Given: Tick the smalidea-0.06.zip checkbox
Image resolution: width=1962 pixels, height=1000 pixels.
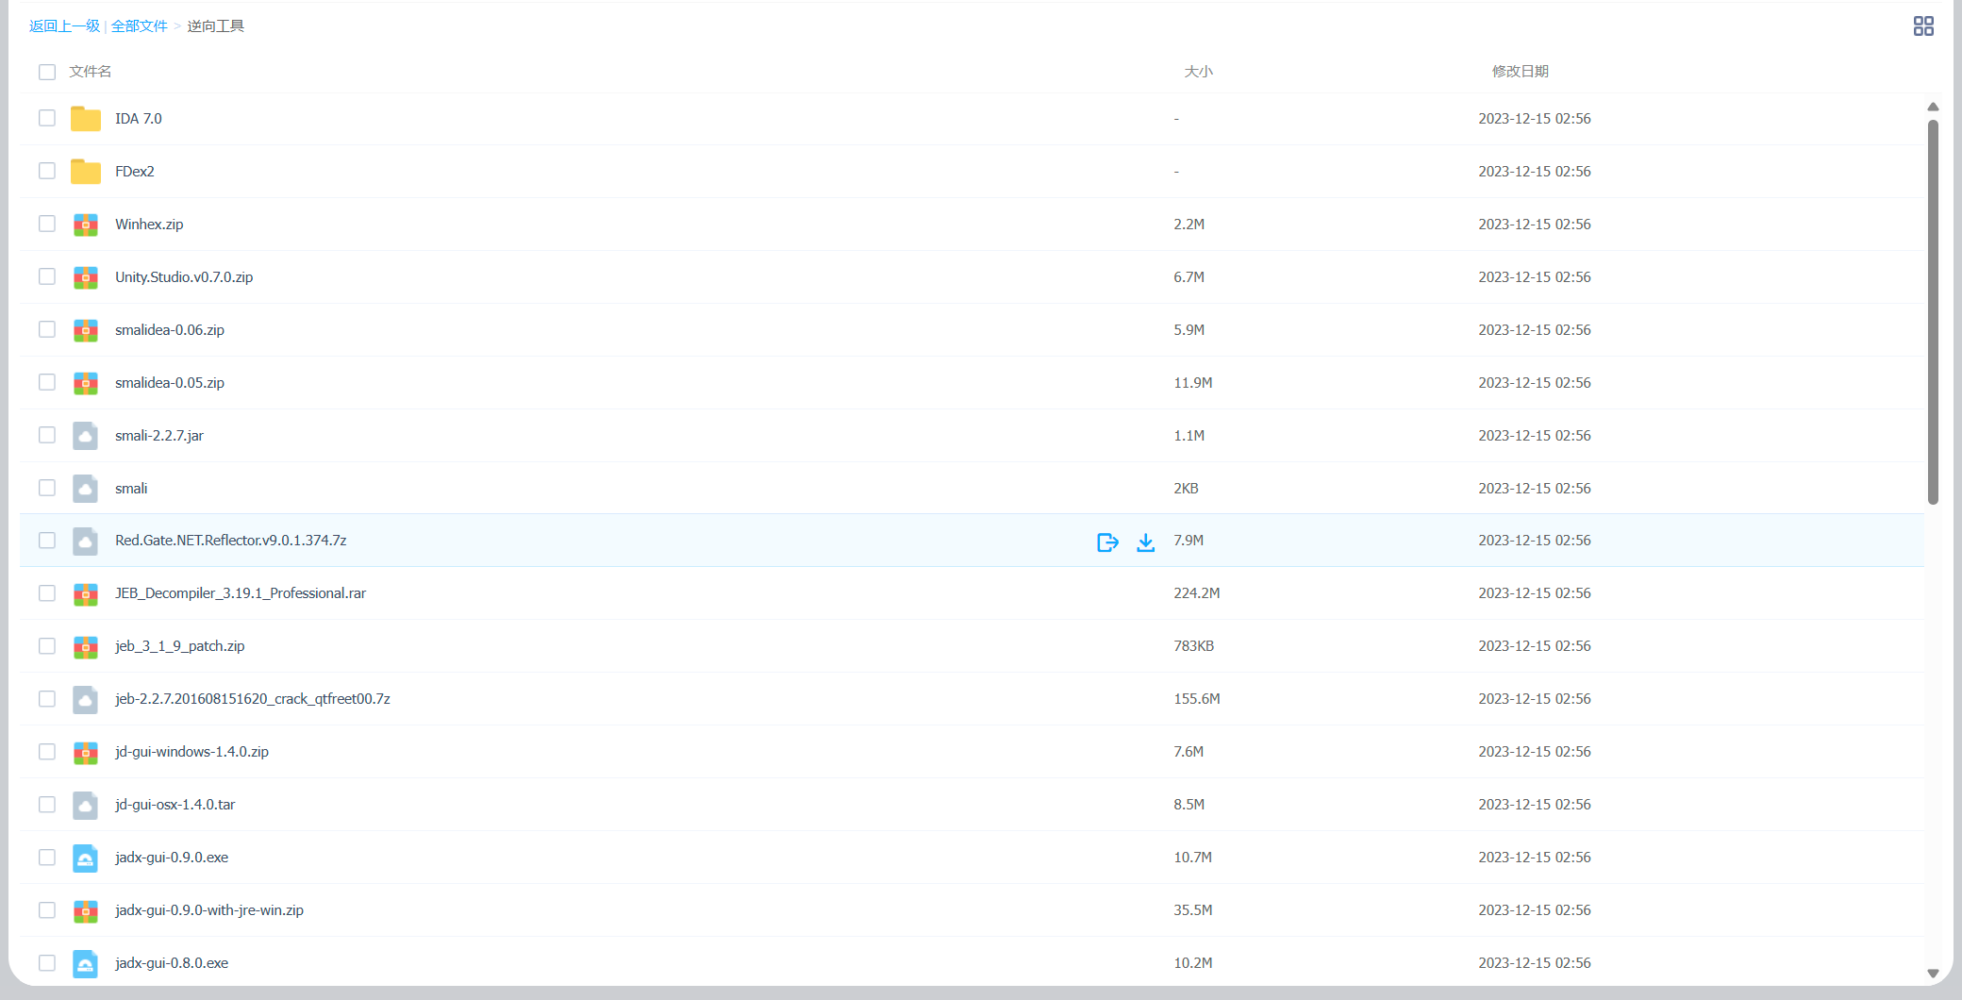Looking at the screenshot, I should click(47, 329).
